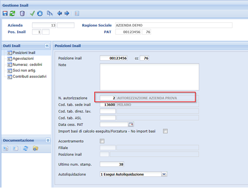Image resolution: width=248 pixels, height=188 pixels.
Task: Toggle the Accentramento checkbox
Action: coord(102,141)
